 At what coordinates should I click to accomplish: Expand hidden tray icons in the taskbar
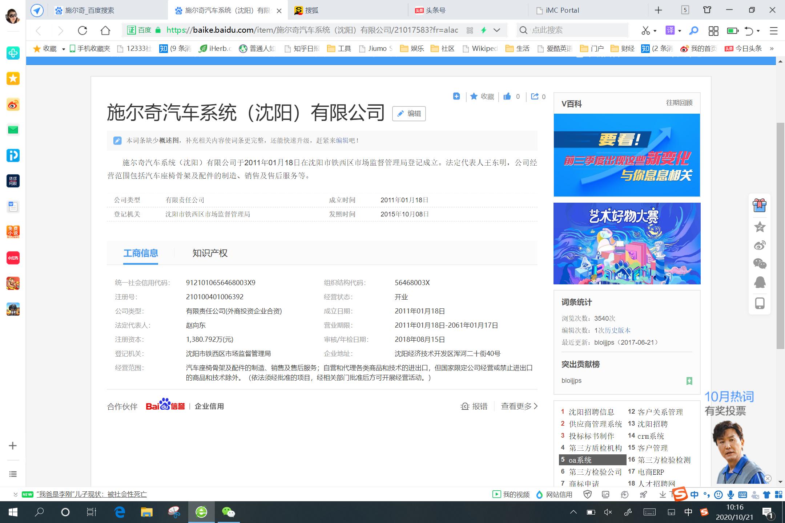pos(573,512)
